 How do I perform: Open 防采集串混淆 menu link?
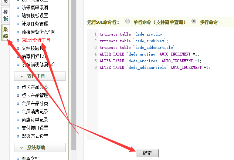tap(35, 7)
